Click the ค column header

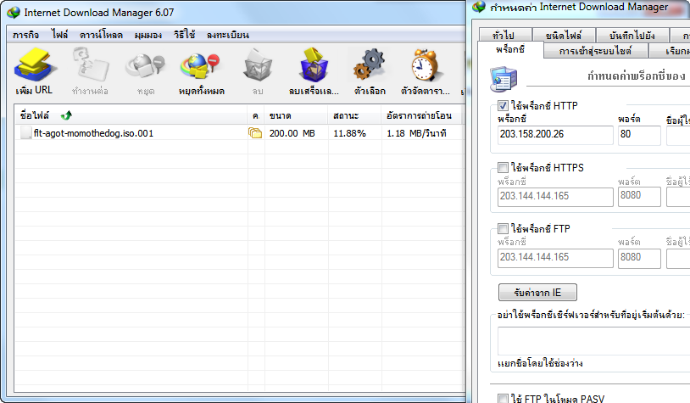pyautogui.click(x=256, y=115)
